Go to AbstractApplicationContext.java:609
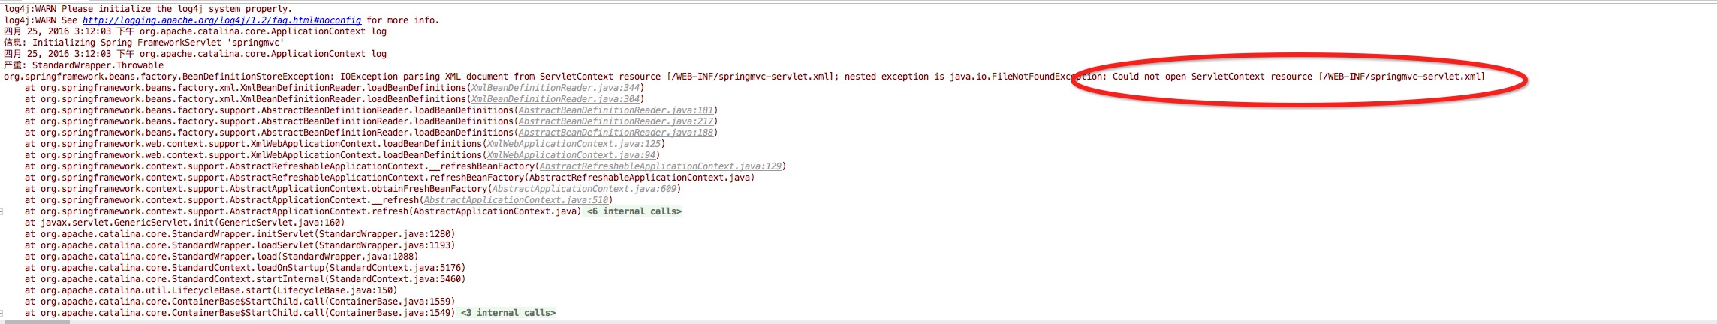This screenshot has height=324, width=1717. coord(584,189)
